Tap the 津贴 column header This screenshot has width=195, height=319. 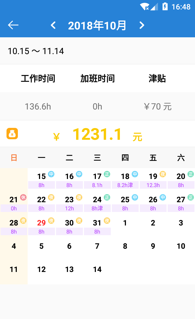(x=157, y=79)
